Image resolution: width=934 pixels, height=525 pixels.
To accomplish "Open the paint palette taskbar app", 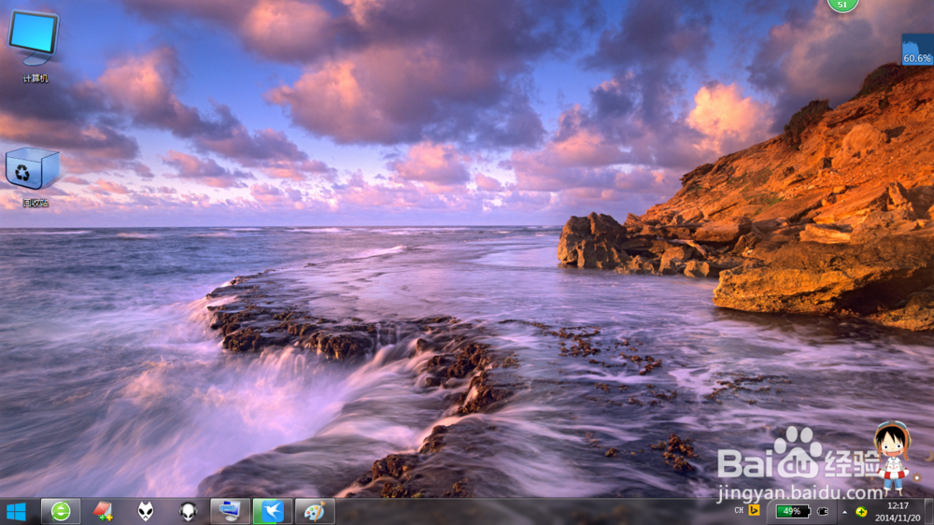I will click(x=315, y=512).
